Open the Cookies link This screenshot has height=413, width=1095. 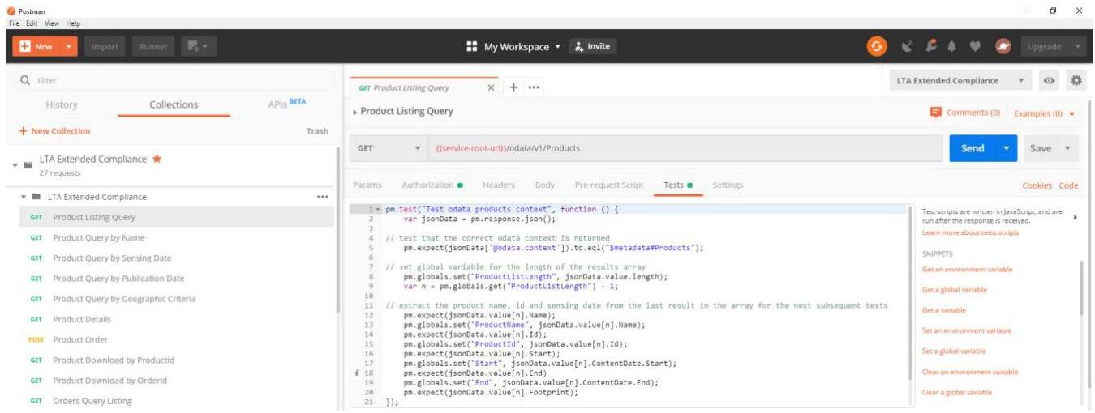pyautogui.click(x=1038, y=185)
